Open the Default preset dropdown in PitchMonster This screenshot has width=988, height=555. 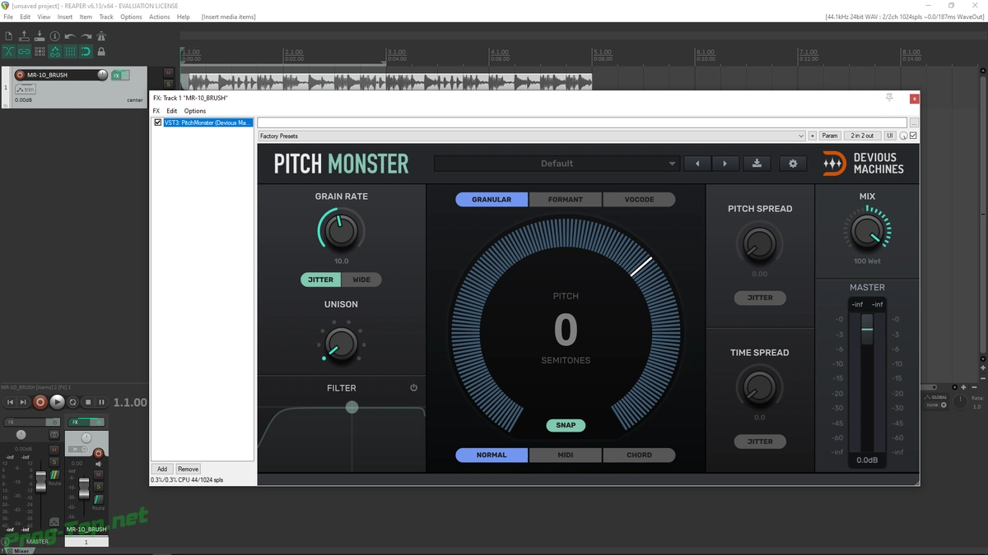pyautogui.click(x=557, y=164)
